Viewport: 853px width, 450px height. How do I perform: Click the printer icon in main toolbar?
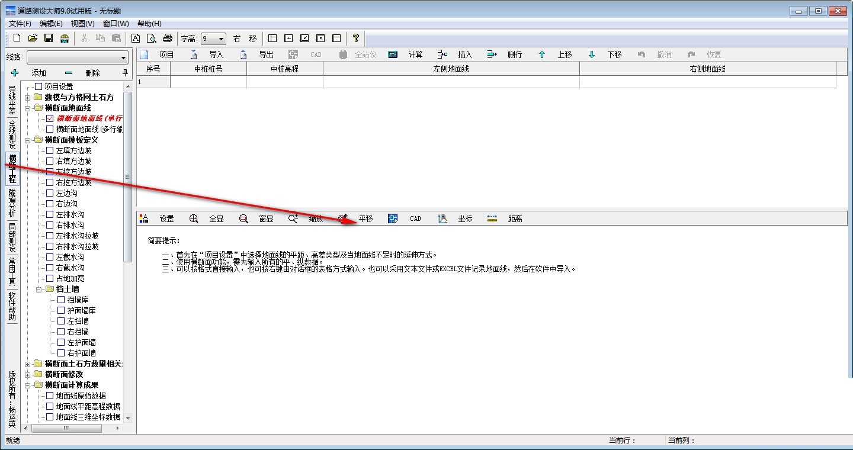(x=168, y=38)
